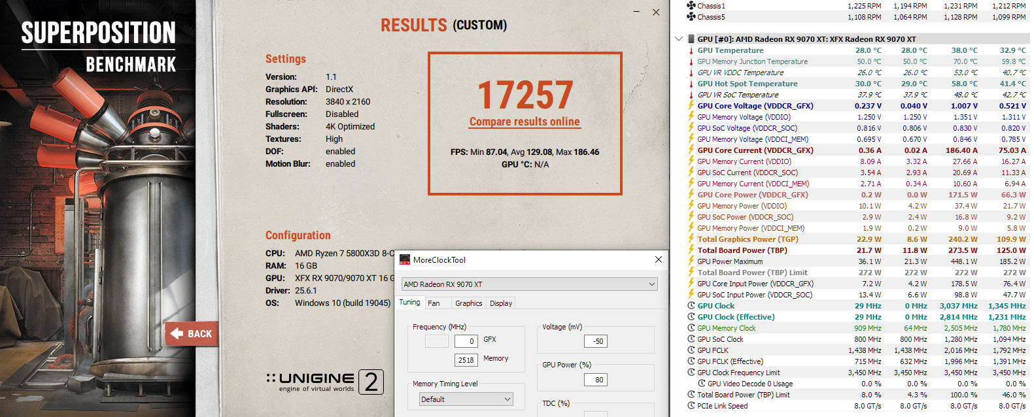Click the clock icon for GPU Memory Clock
The height and width of the screenshot is (417, 1034).
tap(691, 328)
